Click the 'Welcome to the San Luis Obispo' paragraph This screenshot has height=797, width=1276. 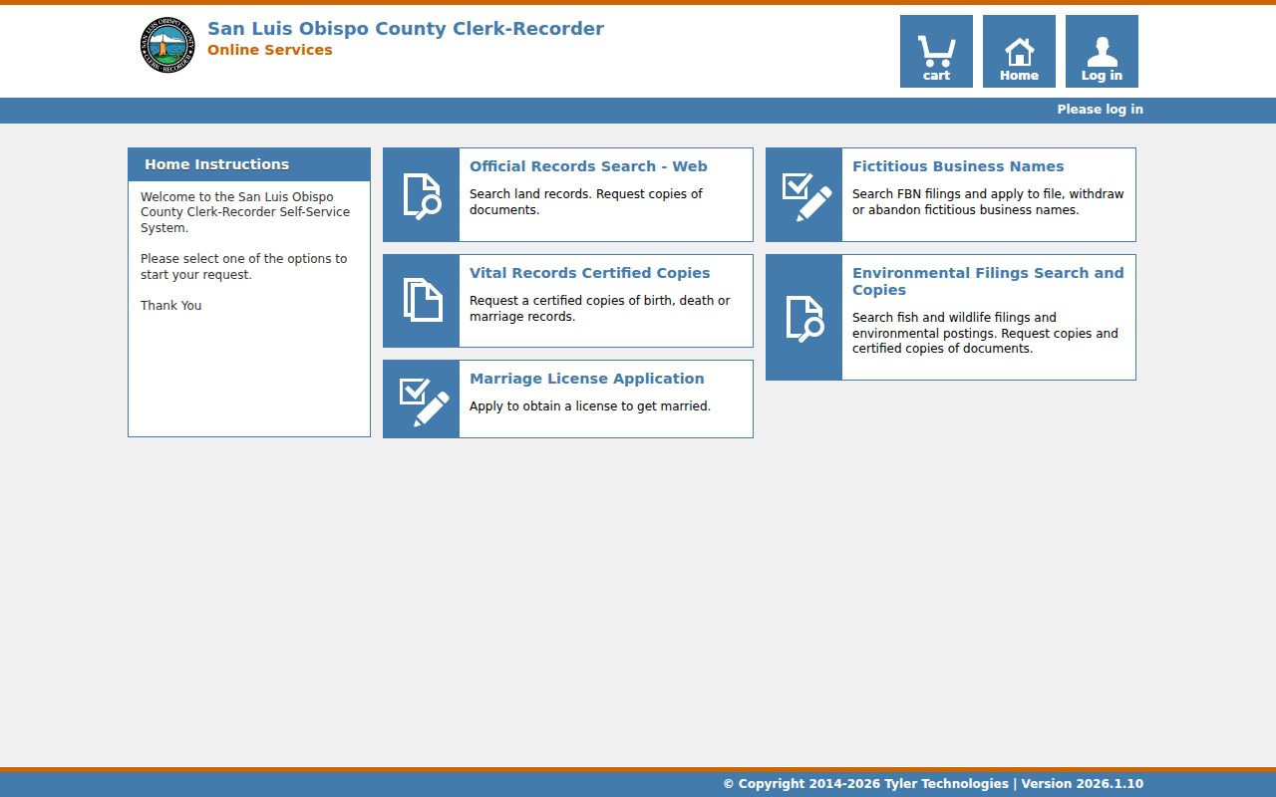(x=245, y=212)
